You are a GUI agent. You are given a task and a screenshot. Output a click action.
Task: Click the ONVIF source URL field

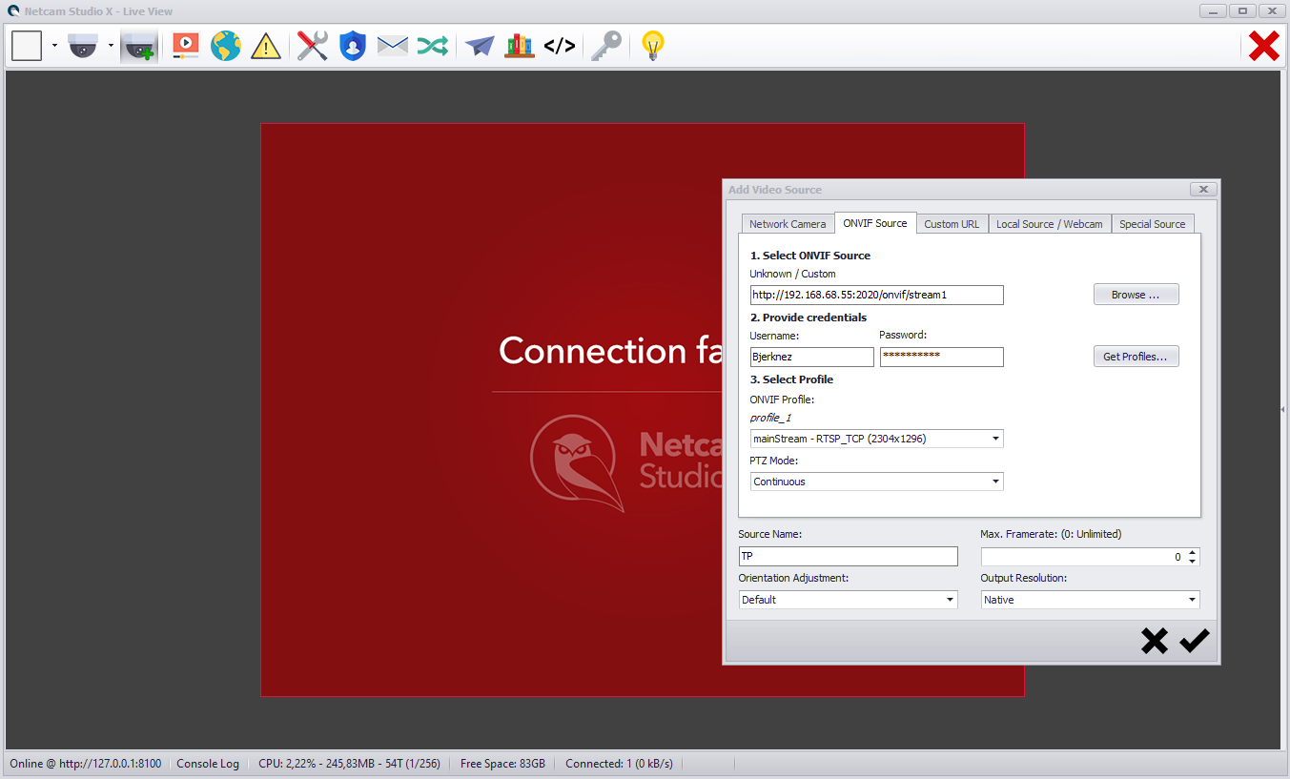point(877,295)
